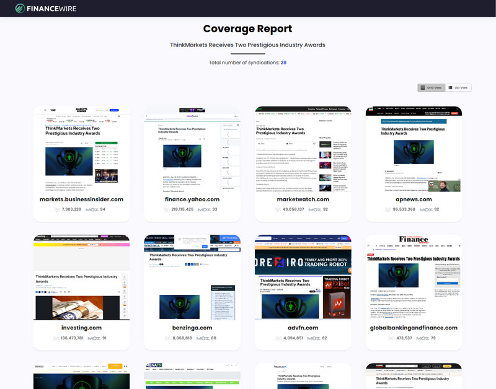The width and height of the screenshot is (496, 389).
Task: Click the FinanceWire logo icon
Action: (x=20, y=9)
